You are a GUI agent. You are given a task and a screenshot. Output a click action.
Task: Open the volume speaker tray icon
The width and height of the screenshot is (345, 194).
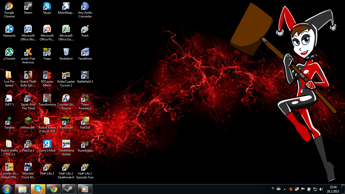(321, 189)
